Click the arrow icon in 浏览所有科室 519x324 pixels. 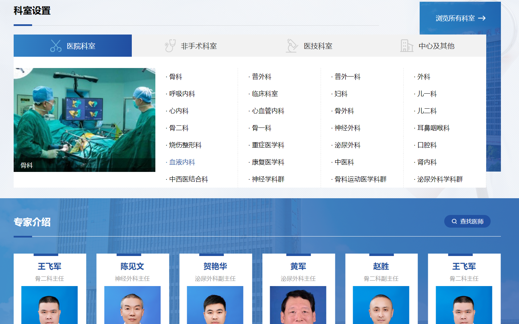click(482, 18)
